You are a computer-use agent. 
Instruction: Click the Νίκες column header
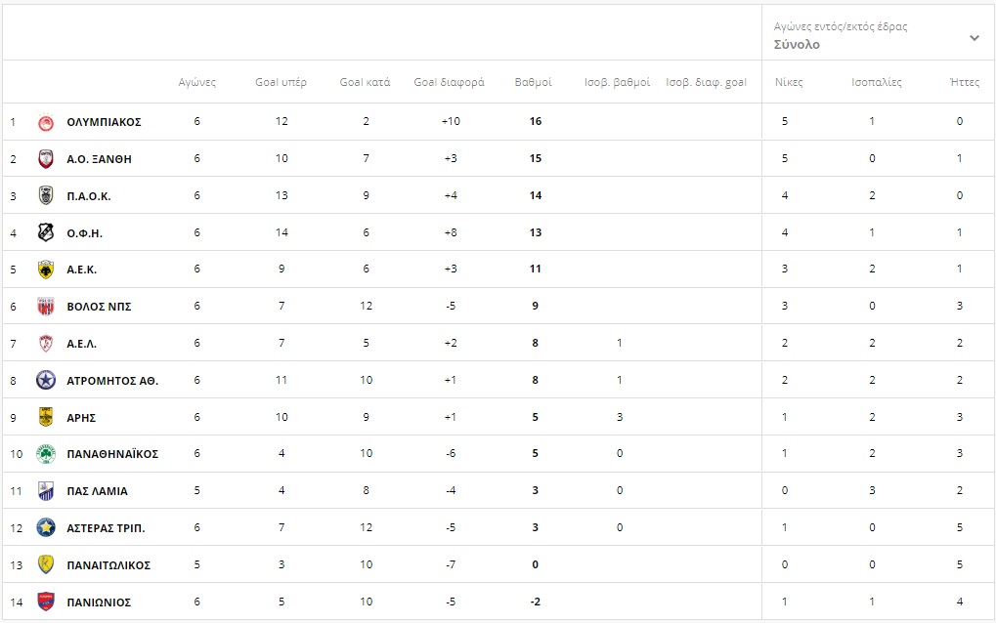789,82
